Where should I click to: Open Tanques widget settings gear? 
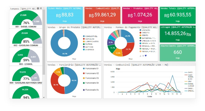coord(38,8)
